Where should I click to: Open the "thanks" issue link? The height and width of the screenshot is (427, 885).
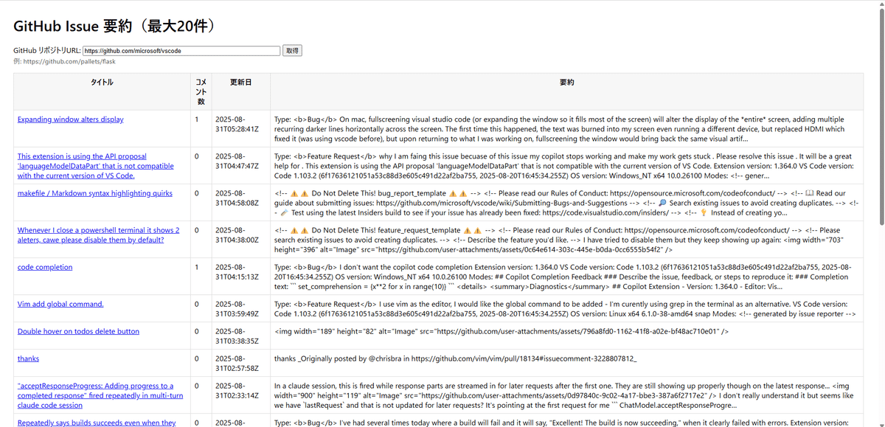pos(27,358)
